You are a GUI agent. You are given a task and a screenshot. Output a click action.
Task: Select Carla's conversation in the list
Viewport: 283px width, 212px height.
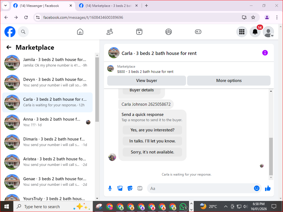48,102
